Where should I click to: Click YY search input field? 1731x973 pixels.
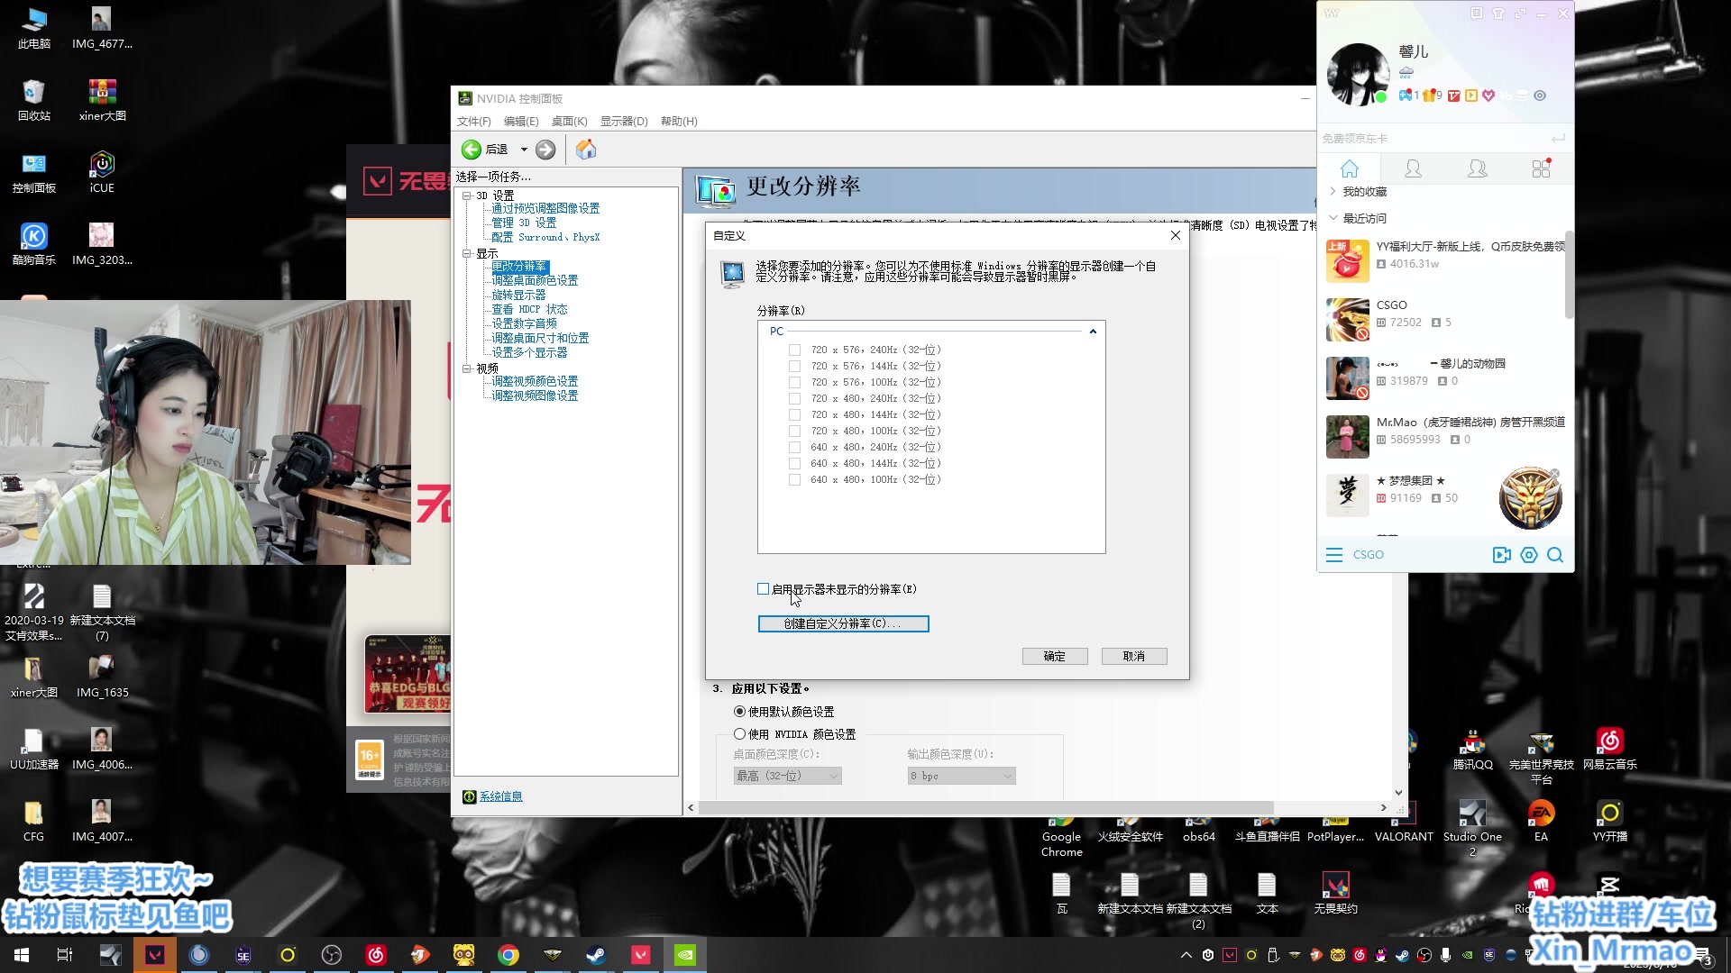pyautogui.click(x=1433, y=139)
